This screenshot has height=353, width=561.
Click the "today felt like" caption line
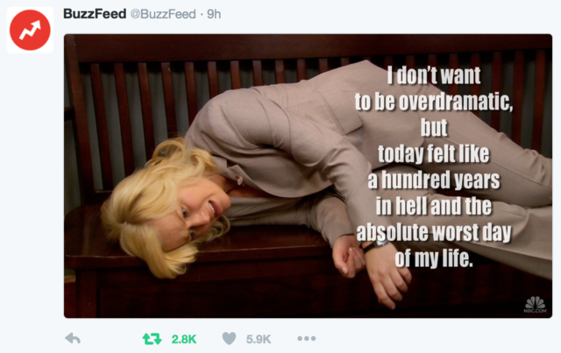pyautogui.click(x=434, y=154)
